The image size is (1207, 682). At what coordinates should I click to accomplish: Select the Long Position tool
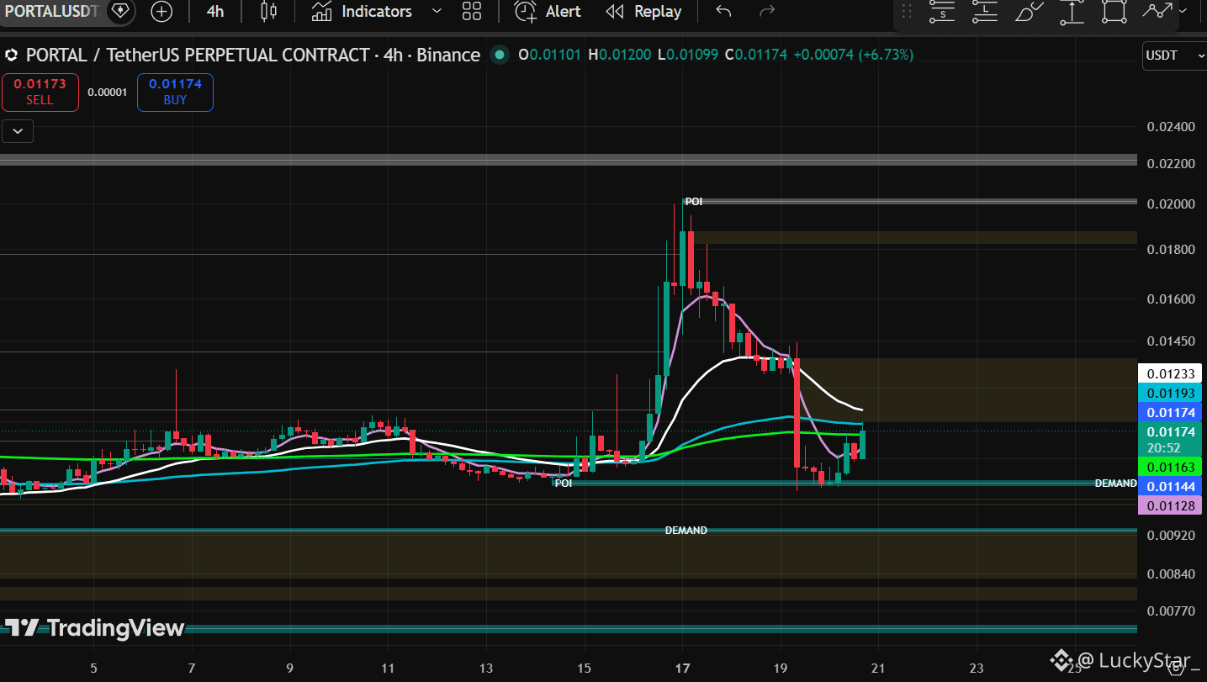pos(985,11)
